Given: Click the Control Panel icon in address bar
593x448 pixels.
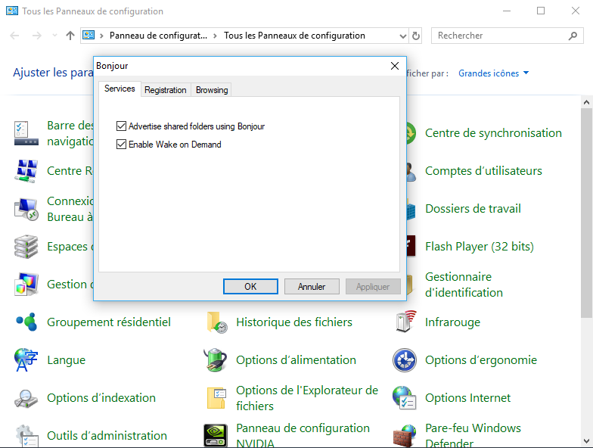Looking at the screenshot, I should [88, 35].
